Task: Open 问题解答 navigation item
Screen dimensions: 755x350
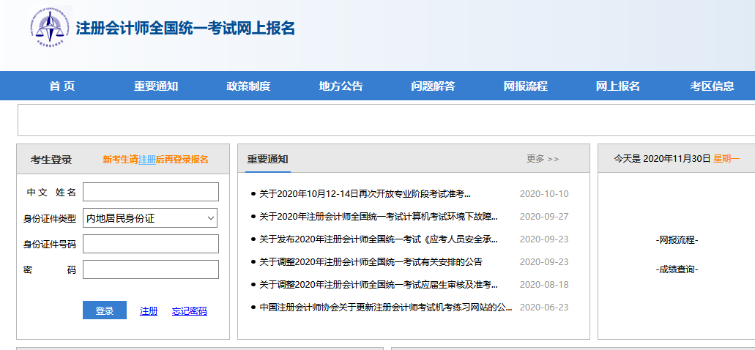Action: click(x=433, y=86)
